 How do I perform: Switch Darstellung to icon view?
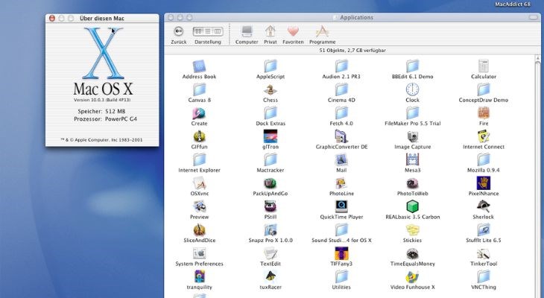point(198,31)
